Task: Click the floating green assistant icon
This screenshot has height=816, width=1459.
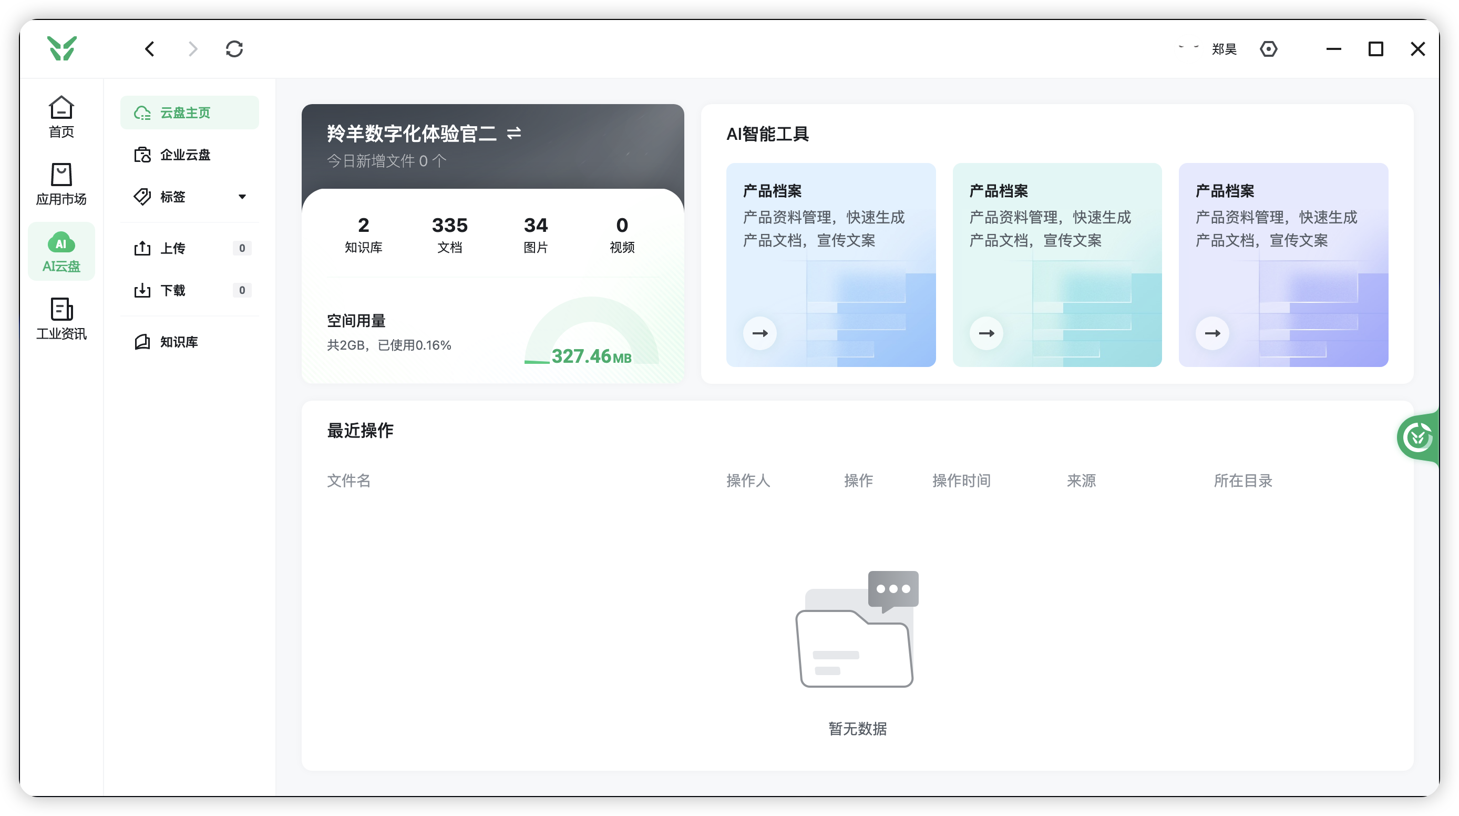Action: coord(1417,437)
